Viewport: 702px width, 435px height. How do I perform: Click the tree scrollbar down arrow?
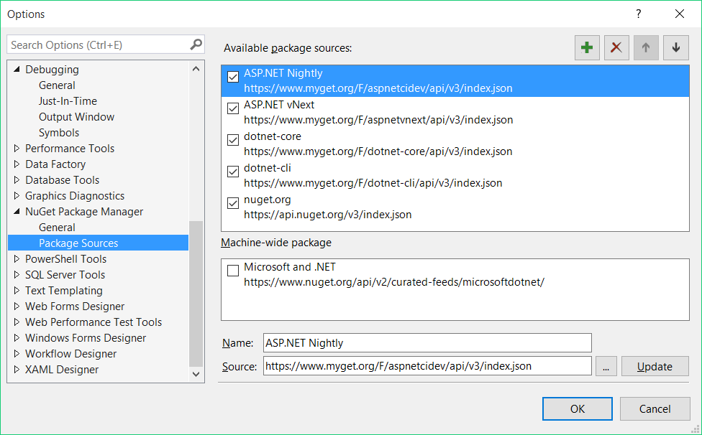point(196,374)
